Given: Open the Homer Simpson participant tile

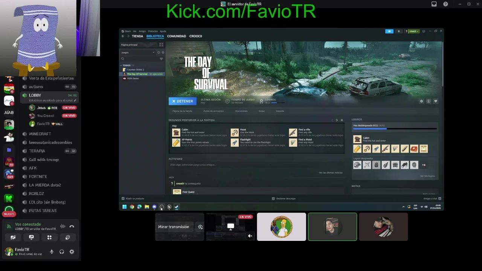Looking at the screenshot, I should 281,227.
